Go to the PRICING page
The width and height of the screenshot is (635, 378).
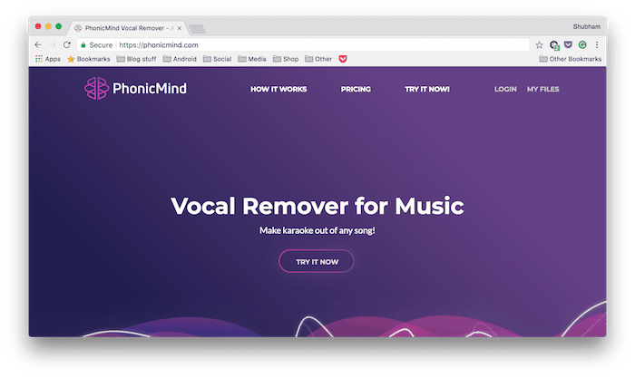point(356,89)
